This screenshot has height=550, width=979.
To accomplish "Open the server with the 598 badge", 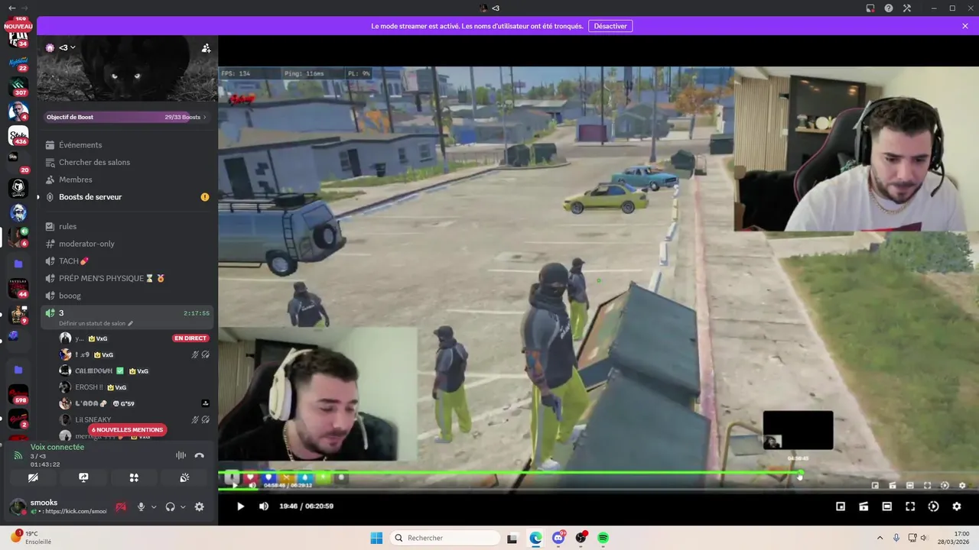I will (x=18, y=394).
